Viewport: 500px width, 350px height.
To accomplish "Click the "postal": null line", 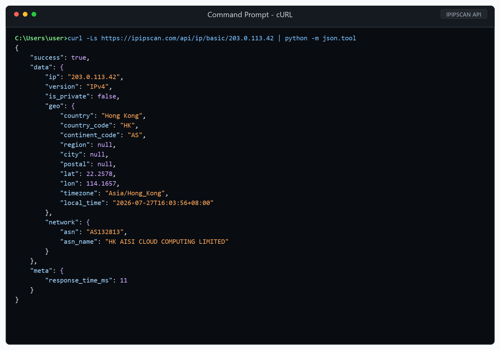I will (x=88, y=164).
